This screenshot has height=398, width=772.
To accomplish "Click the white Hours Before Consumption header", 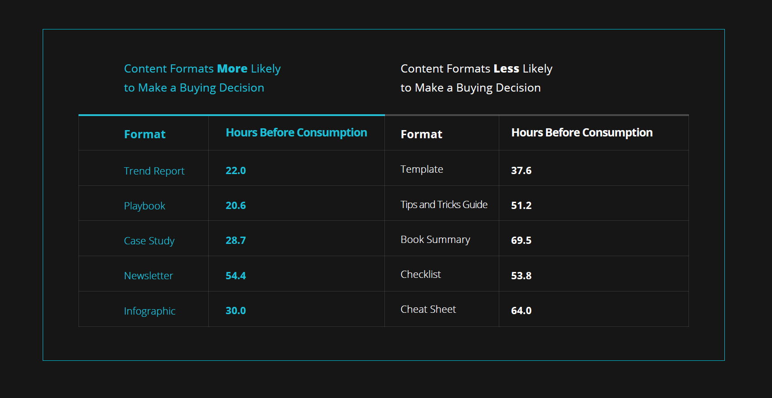I will pyautogui.click(x=582, y=133).
